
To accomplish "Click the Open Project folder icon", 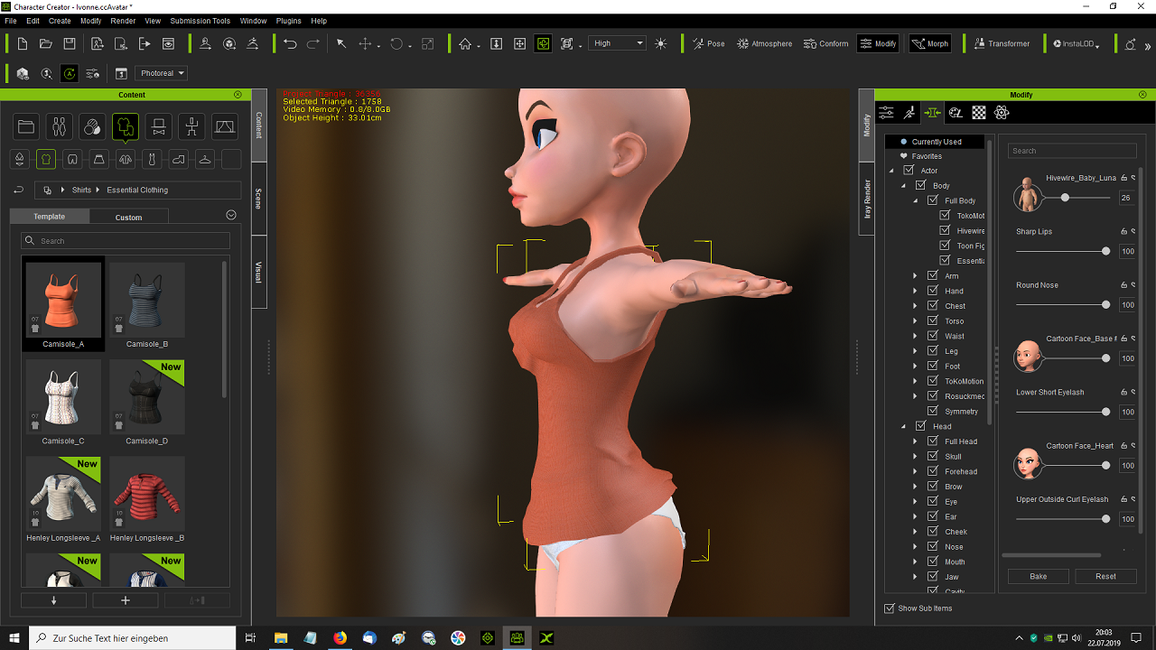I will tap(45, 43).
